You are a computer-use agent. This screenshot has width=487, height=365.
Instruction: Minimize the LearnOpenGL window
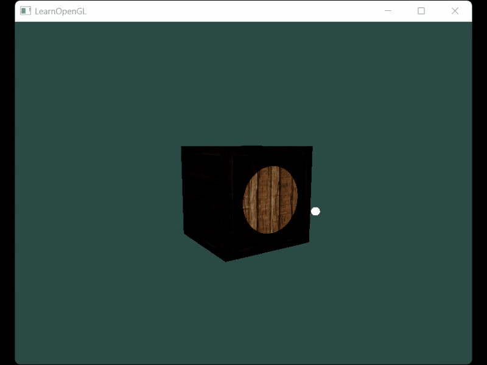388,11
